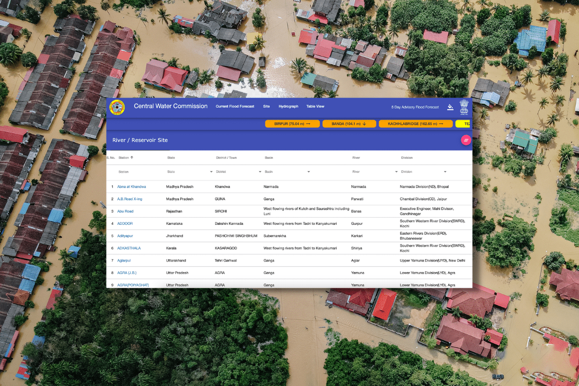Click the KACHHLABRIDGE (162.65 m) alert chip
The height and width of the screenshot is (386, 579).
[x=415, y=124]
